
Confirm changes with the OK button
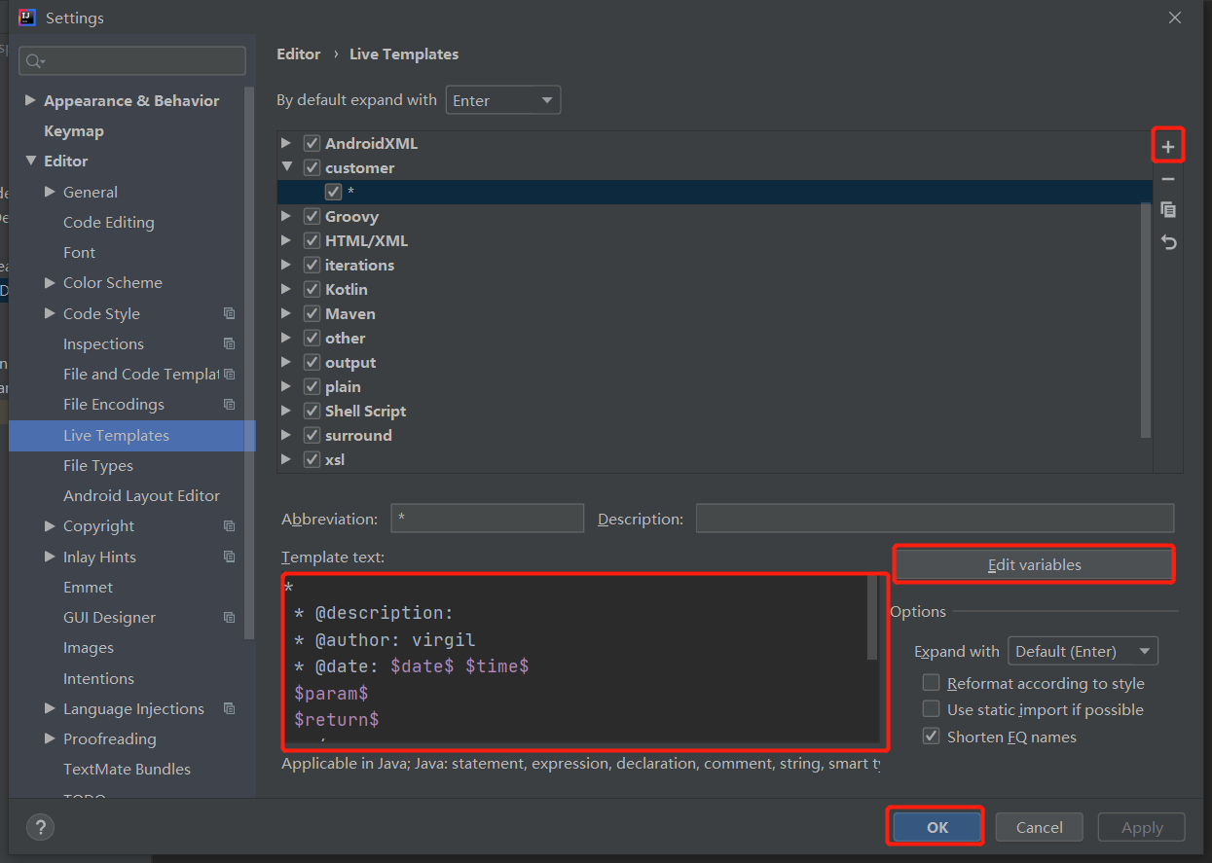tap(935, 826)
